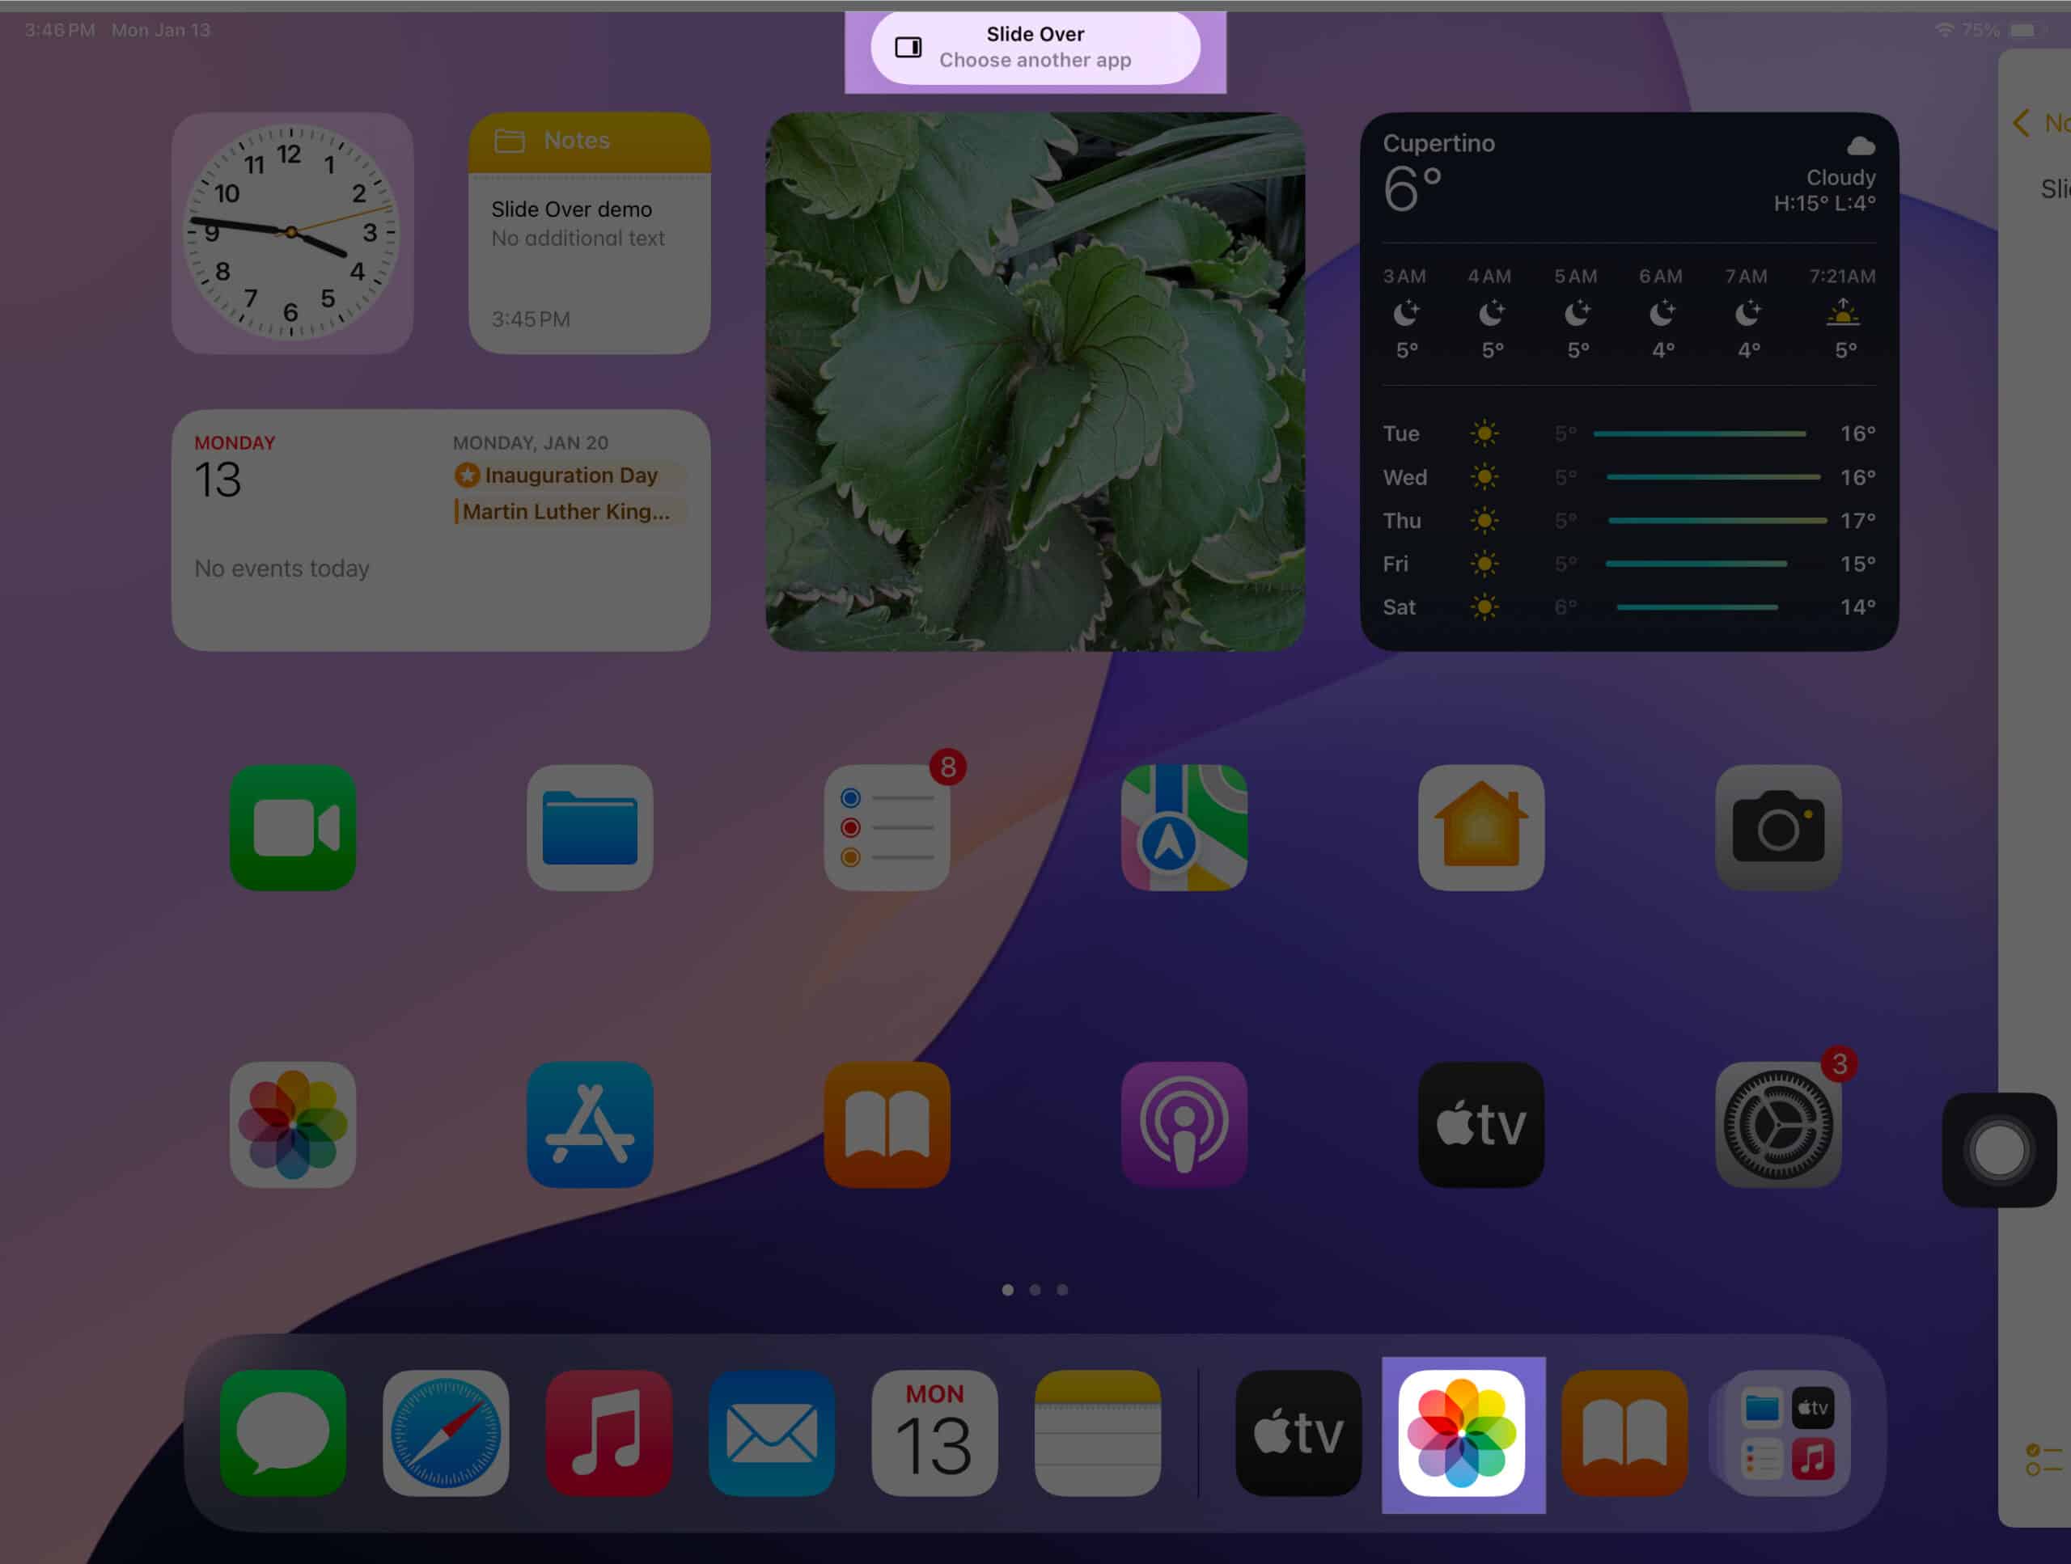Open the Files app on home screen
Viewport: 2071px width, 1564px height.
[590, 827]
